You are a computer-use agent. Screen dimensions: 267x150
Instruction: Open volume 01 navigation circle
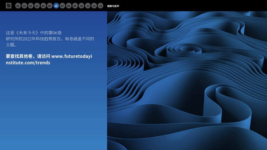tap(24, 6)
